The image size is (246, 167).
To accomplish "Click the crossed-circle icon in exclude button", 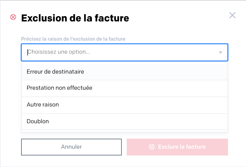I will pos(152,147).
